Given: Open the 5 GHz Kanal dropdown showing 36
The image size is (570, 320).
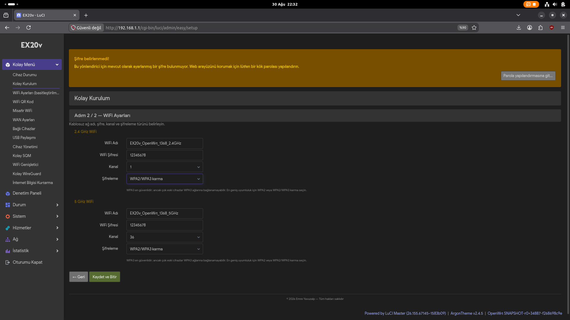Looking at the screenshot, I should point(165,237).
